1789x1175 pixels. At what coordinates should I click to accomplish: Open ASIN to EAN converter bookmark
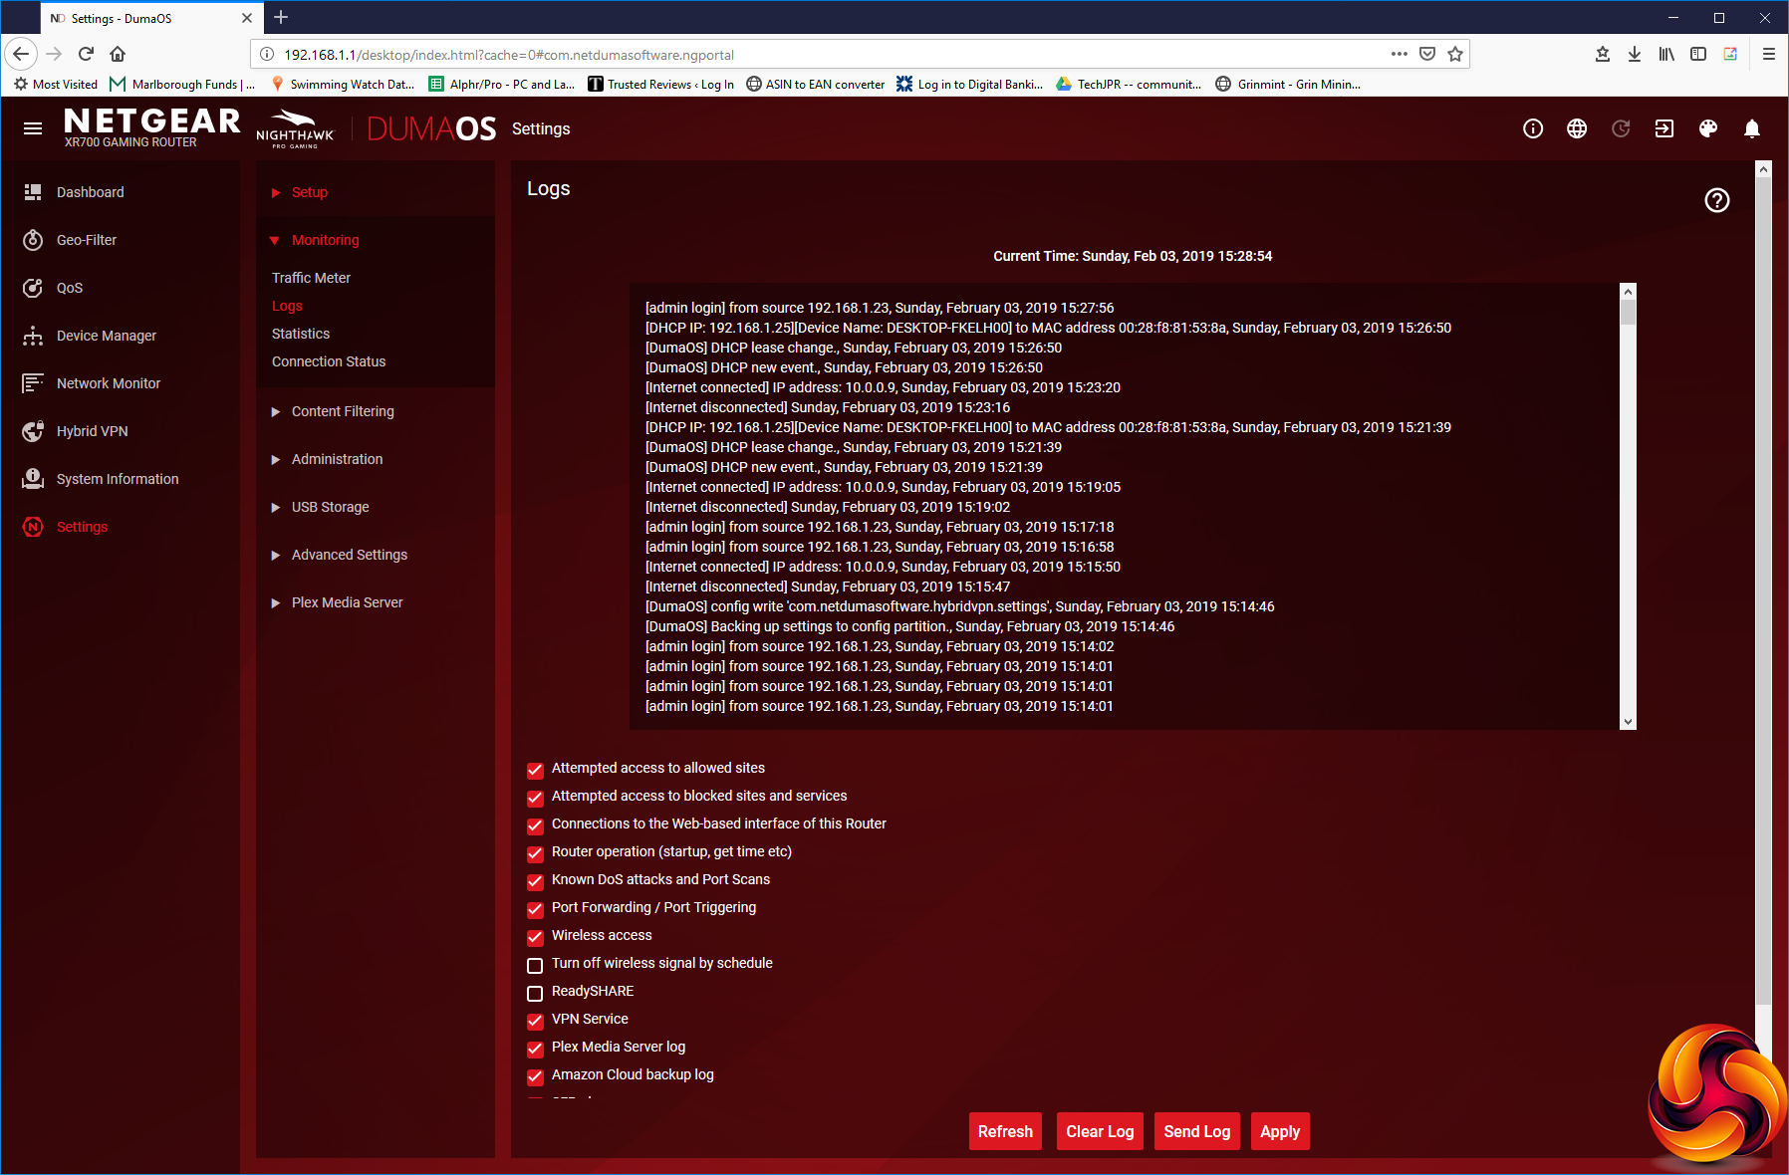pos(815,84)
